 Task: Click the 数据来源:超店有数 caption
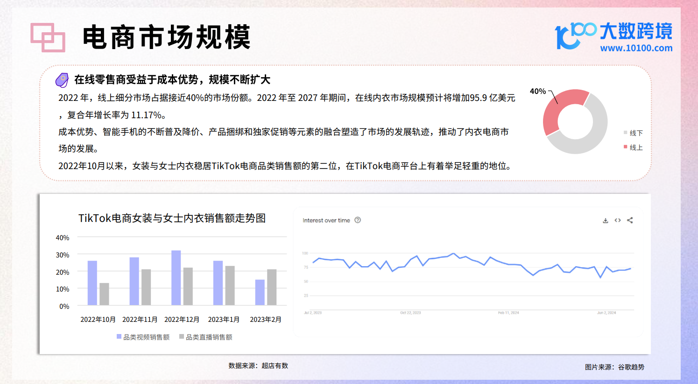(258, 366)
